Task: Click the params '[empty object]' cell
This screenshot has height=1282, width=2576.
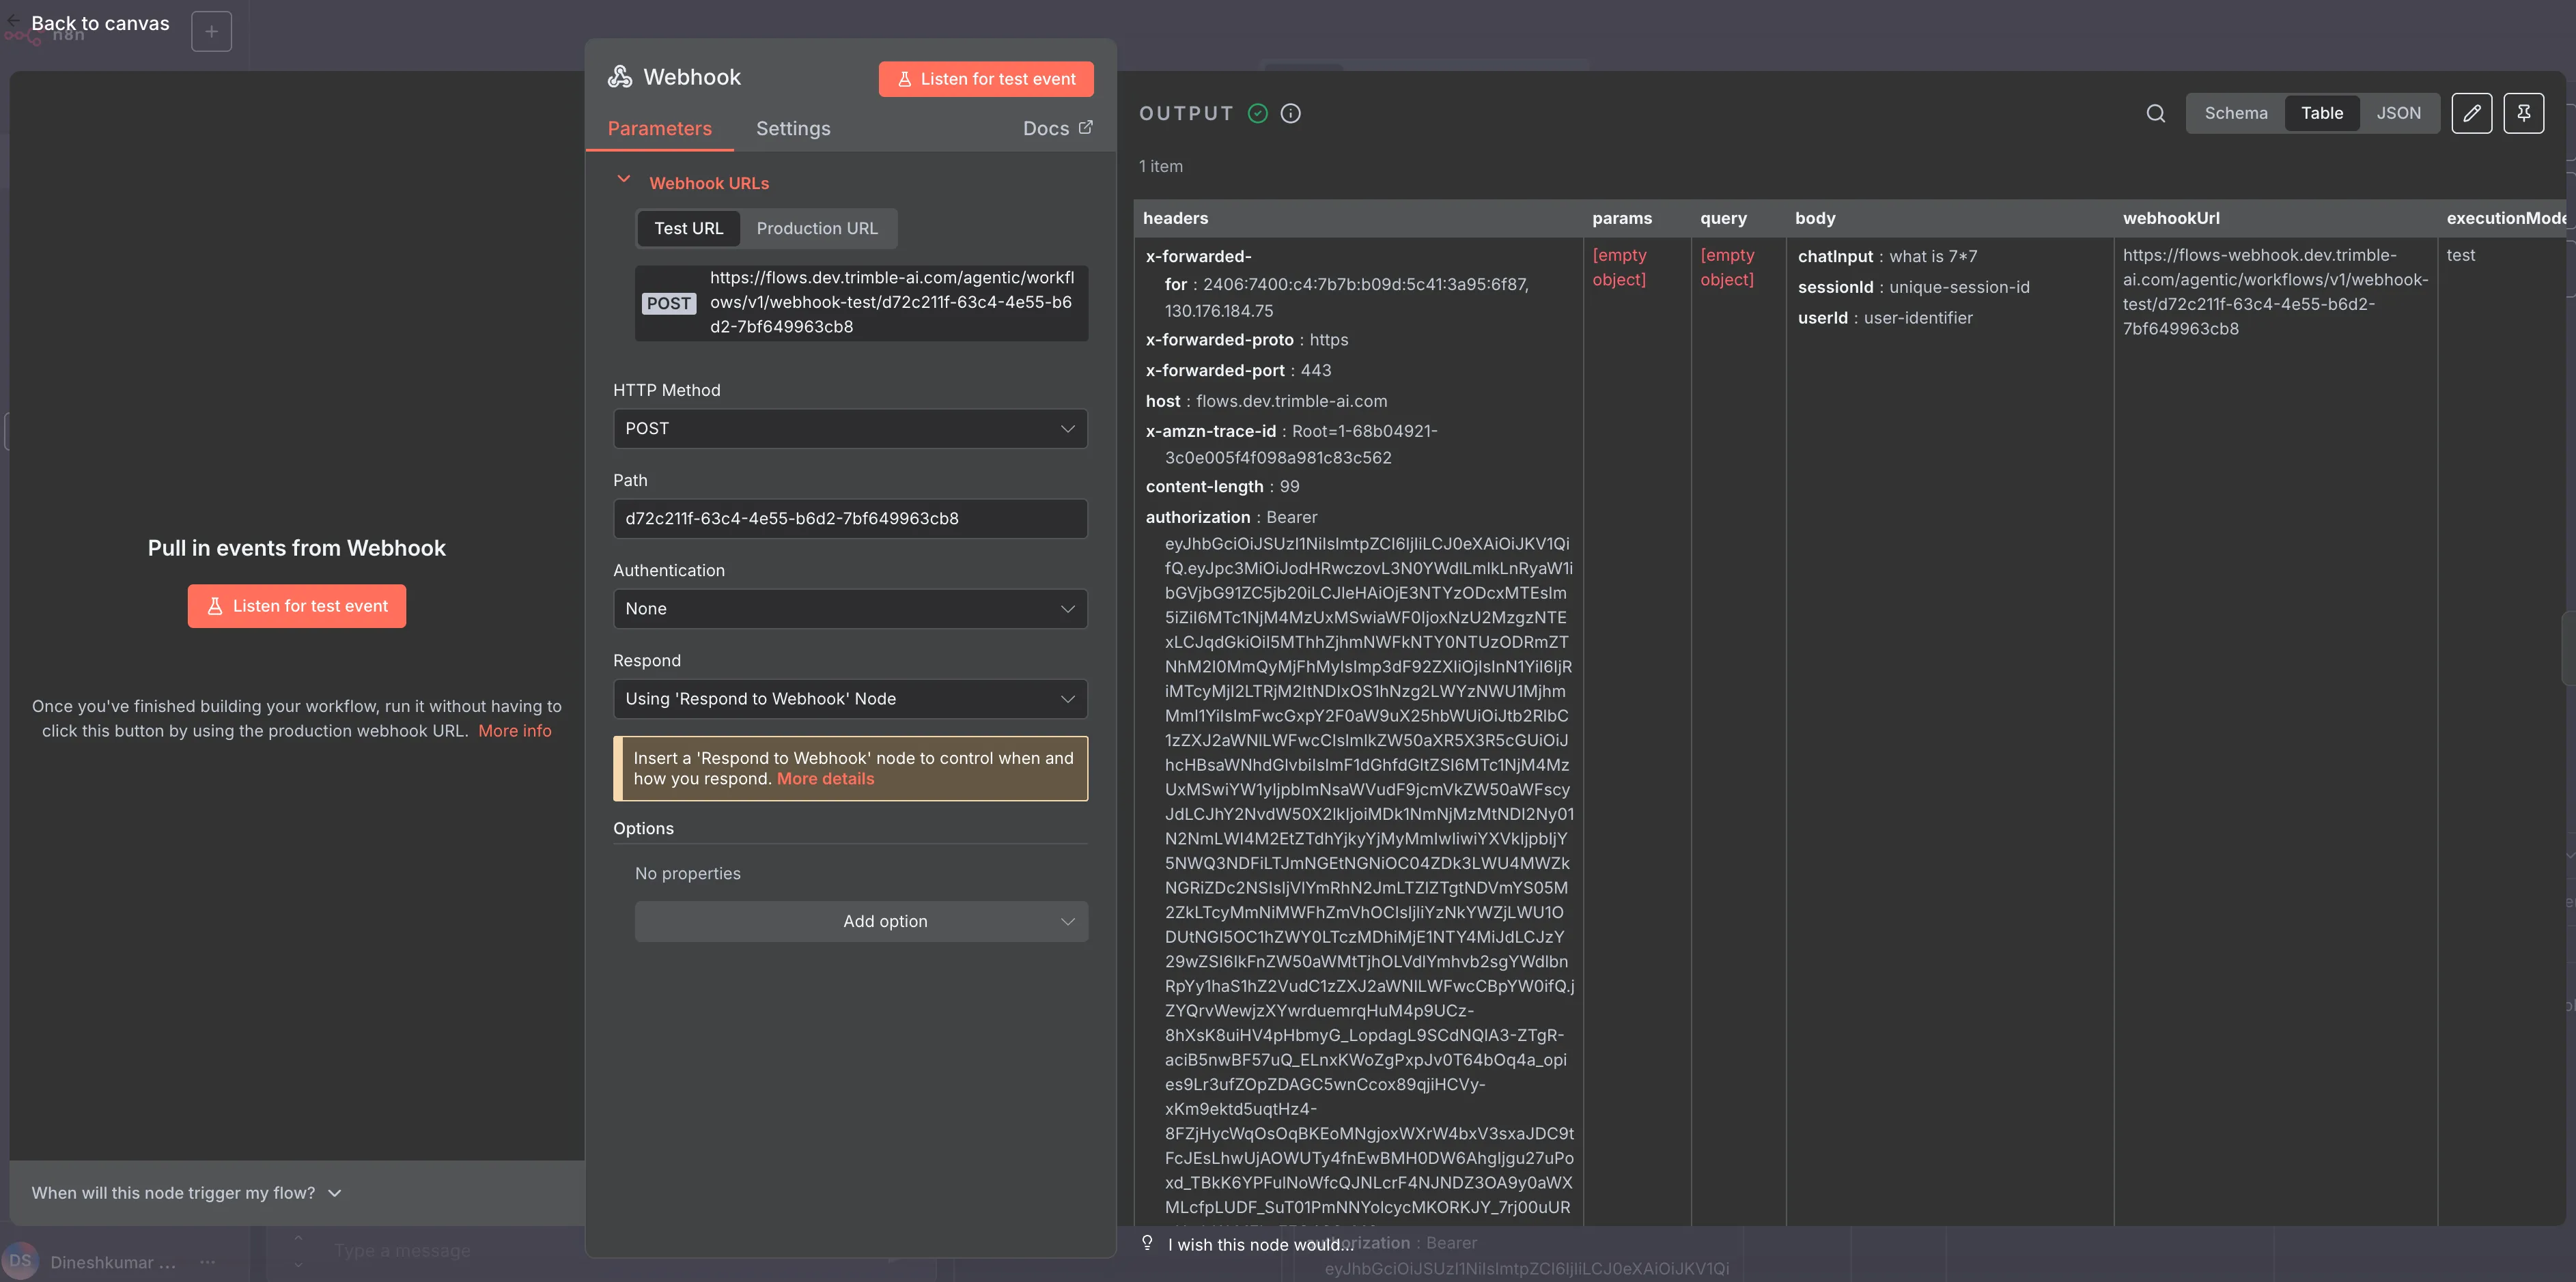Action: (x=1618, y=267)
